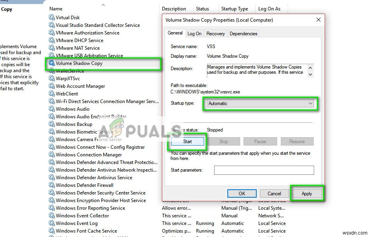Select the Windows Event Log gear icon
372x237 pixels.
(52, 223)
